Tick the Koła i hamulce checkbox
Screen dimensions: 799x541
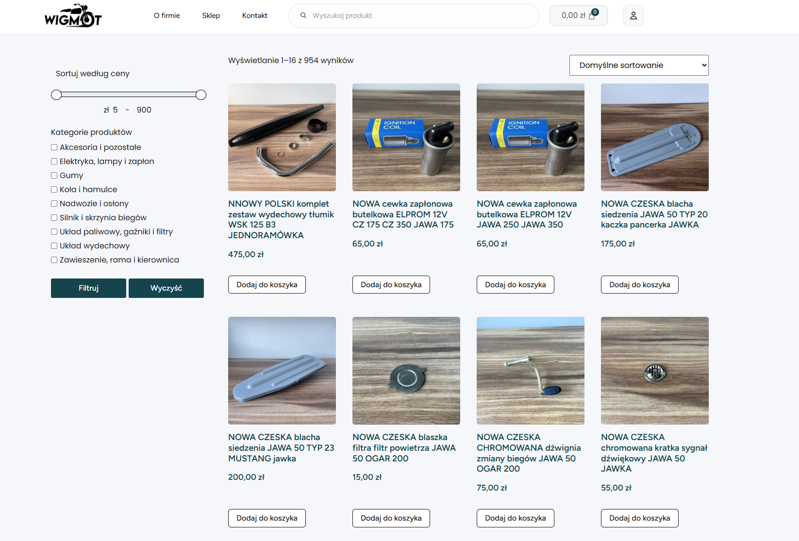click(54, 190)
